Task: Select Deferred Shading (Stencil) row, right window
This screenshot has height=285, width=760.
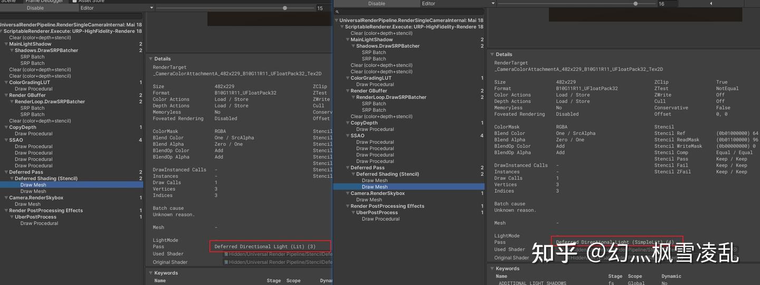Action: tap(409, 174)
